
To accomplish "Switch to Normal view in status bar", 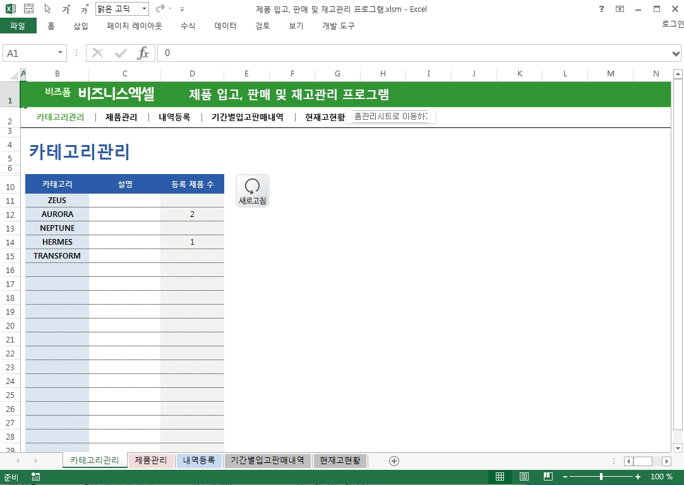I will 500,477.
